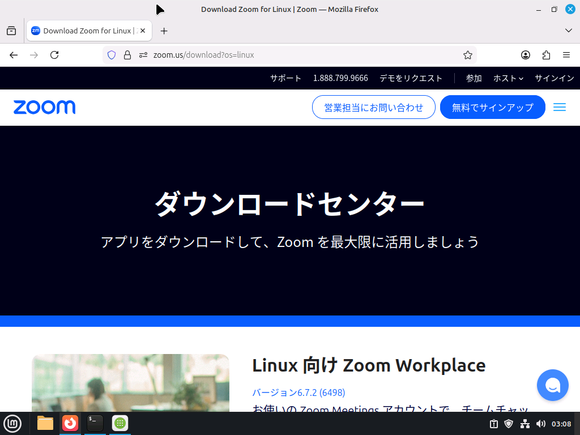The height and width of the screenshot is (435, 580).
Task: Open the サポート menu item
Action: [x=285, y=78]
